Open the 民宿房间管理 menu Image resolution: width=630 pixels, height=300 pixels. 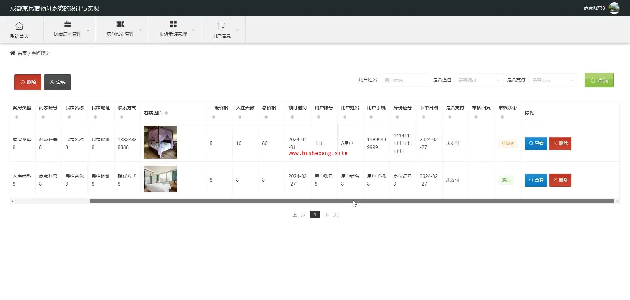tap(70, 29)
